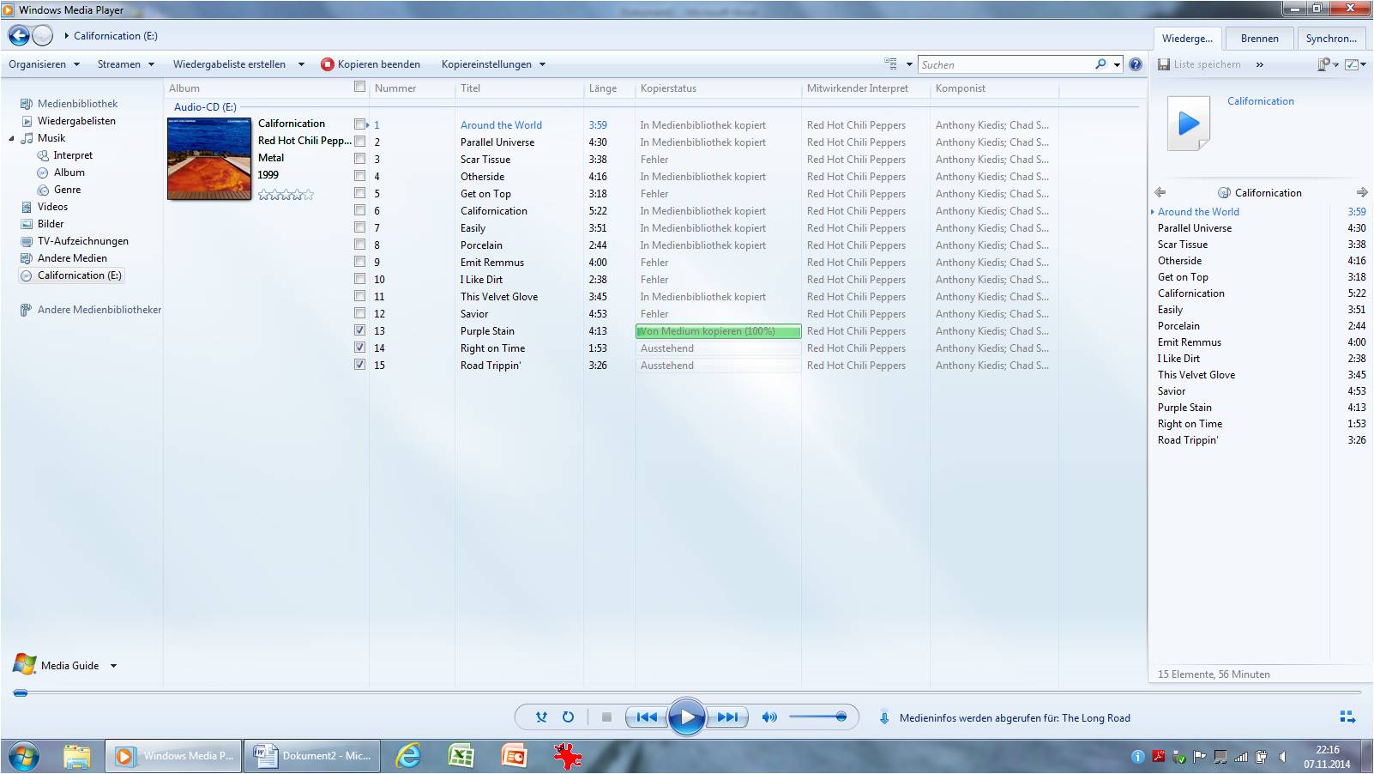The height and width of the screenshot is (774, 1374).
Task: Click the save list disk icon
Action: pos(1164,64)
